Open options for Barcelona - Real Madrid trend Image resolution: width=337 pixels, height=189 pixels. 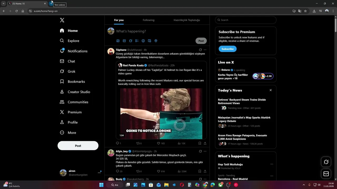coord(272,176)
